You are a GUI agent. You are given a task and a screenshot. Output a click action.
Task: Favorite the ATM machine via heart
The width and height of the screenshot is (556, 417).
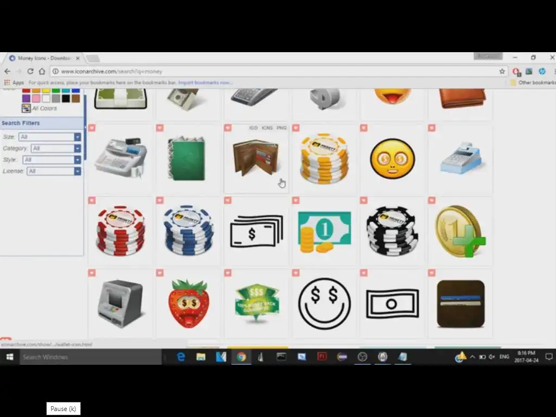(92, 273)
